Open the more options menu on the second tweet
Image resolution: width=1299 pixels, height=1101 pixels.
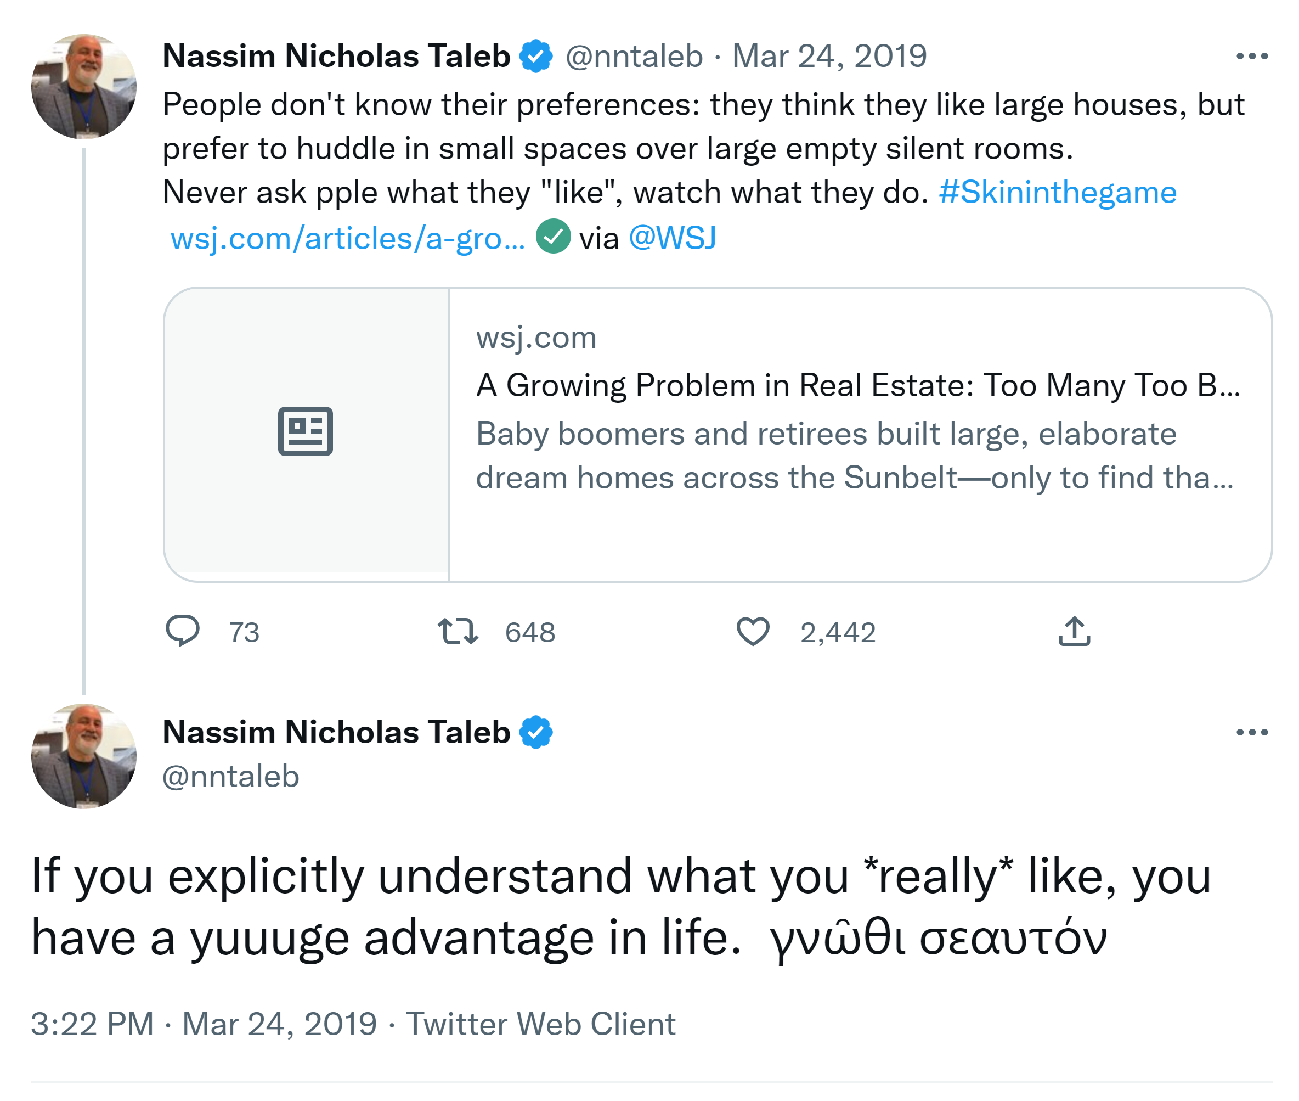1252,732
